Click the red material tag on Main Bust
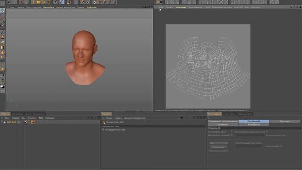Viewport: 302px width, 170px height. pos(33,122)
